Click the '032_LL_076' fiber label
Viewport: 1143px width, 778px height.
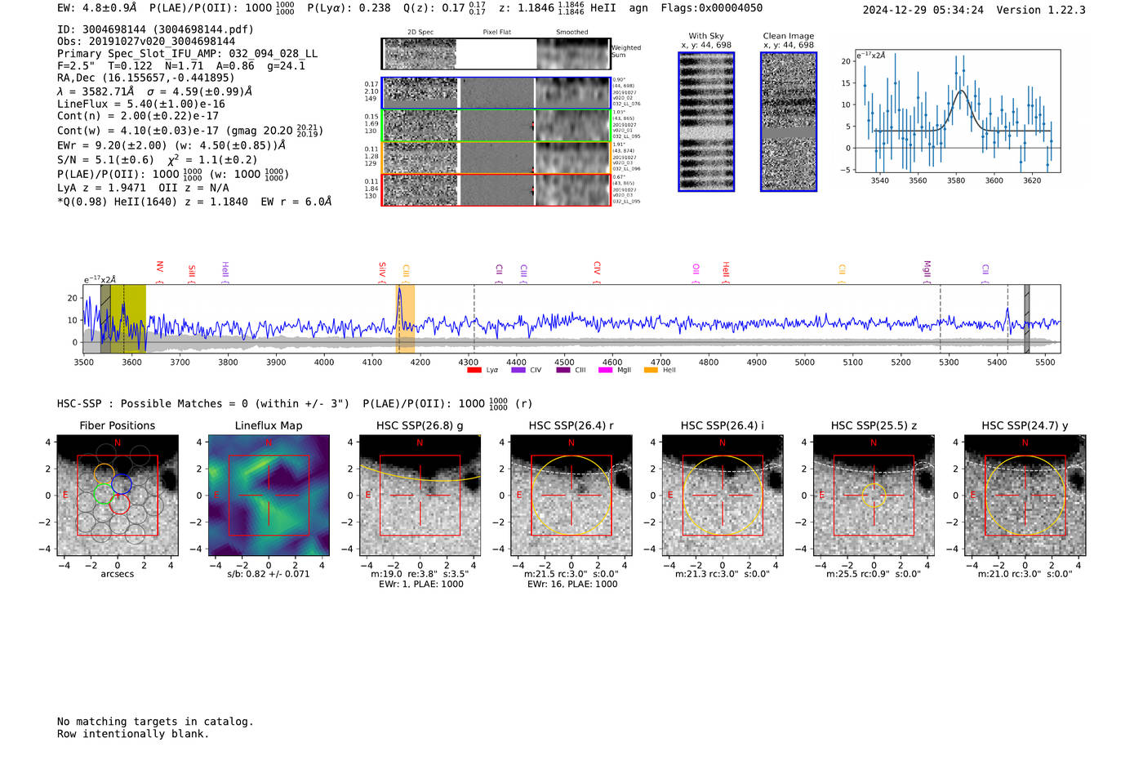tap(626, 104)
